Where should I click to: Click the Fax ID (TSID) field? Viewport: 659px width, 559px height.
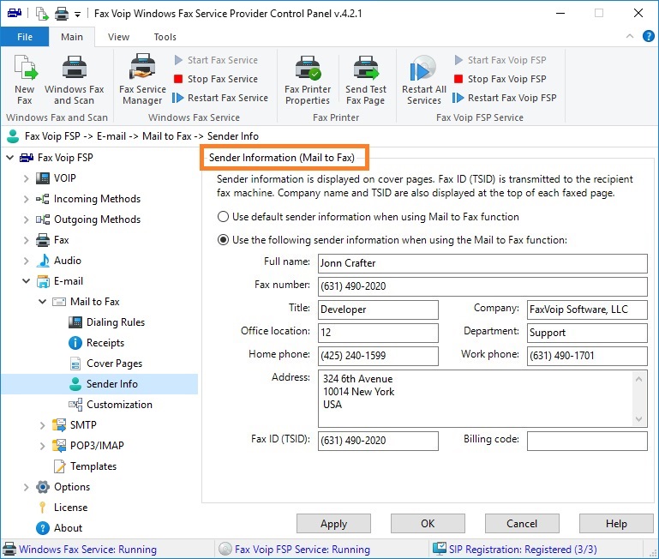[x=378, y=441]
